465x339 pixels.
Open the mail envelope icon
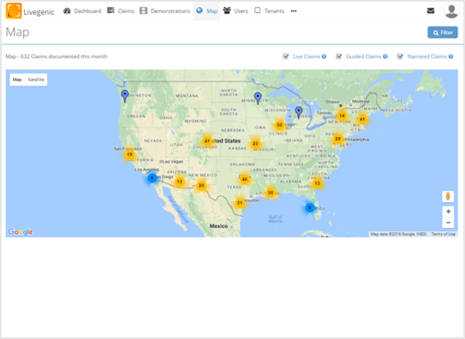pyautogui.click(x=431, y=11)
